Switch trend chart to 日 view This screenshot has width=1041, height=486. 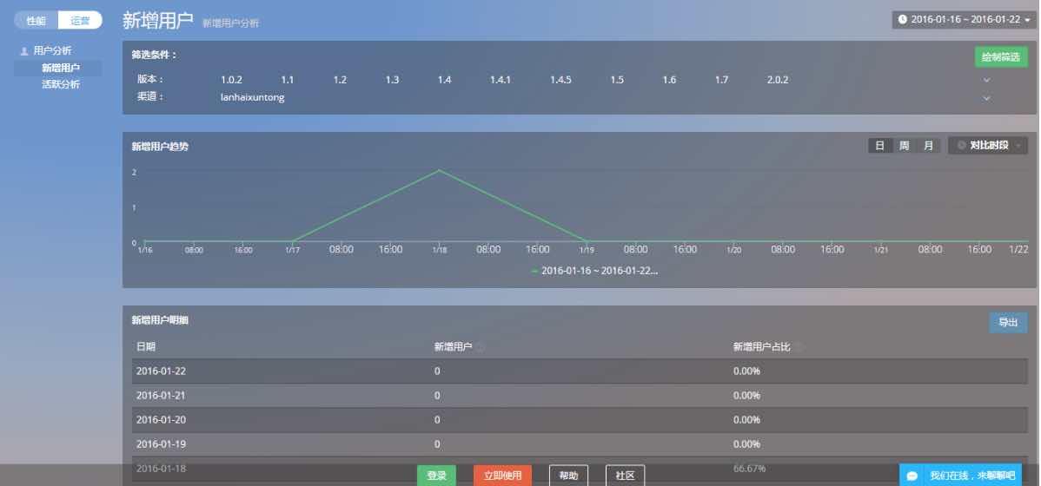(879, 145)
